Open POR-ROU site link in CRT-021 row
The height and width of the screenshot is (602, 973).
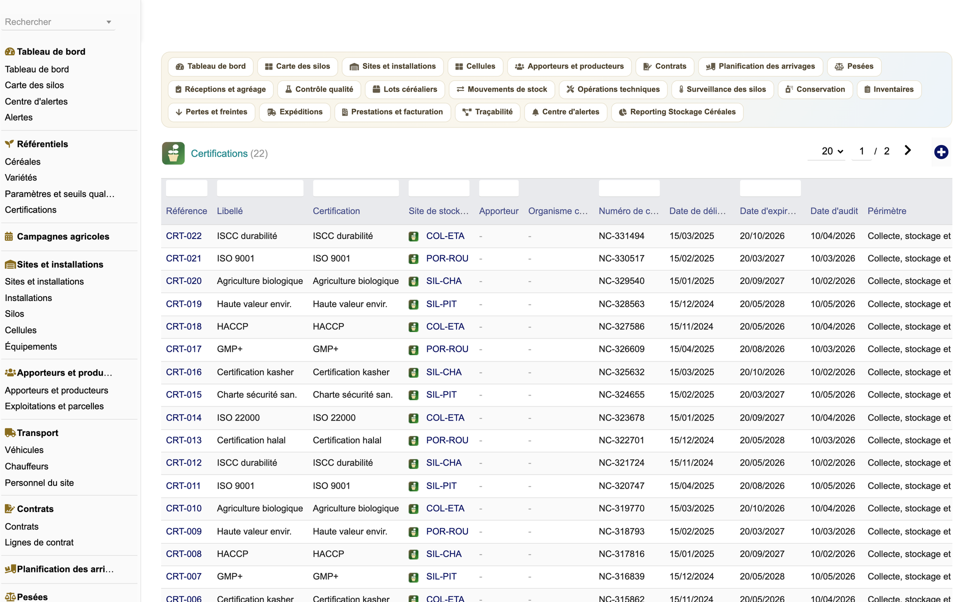[x=447, y=258]
